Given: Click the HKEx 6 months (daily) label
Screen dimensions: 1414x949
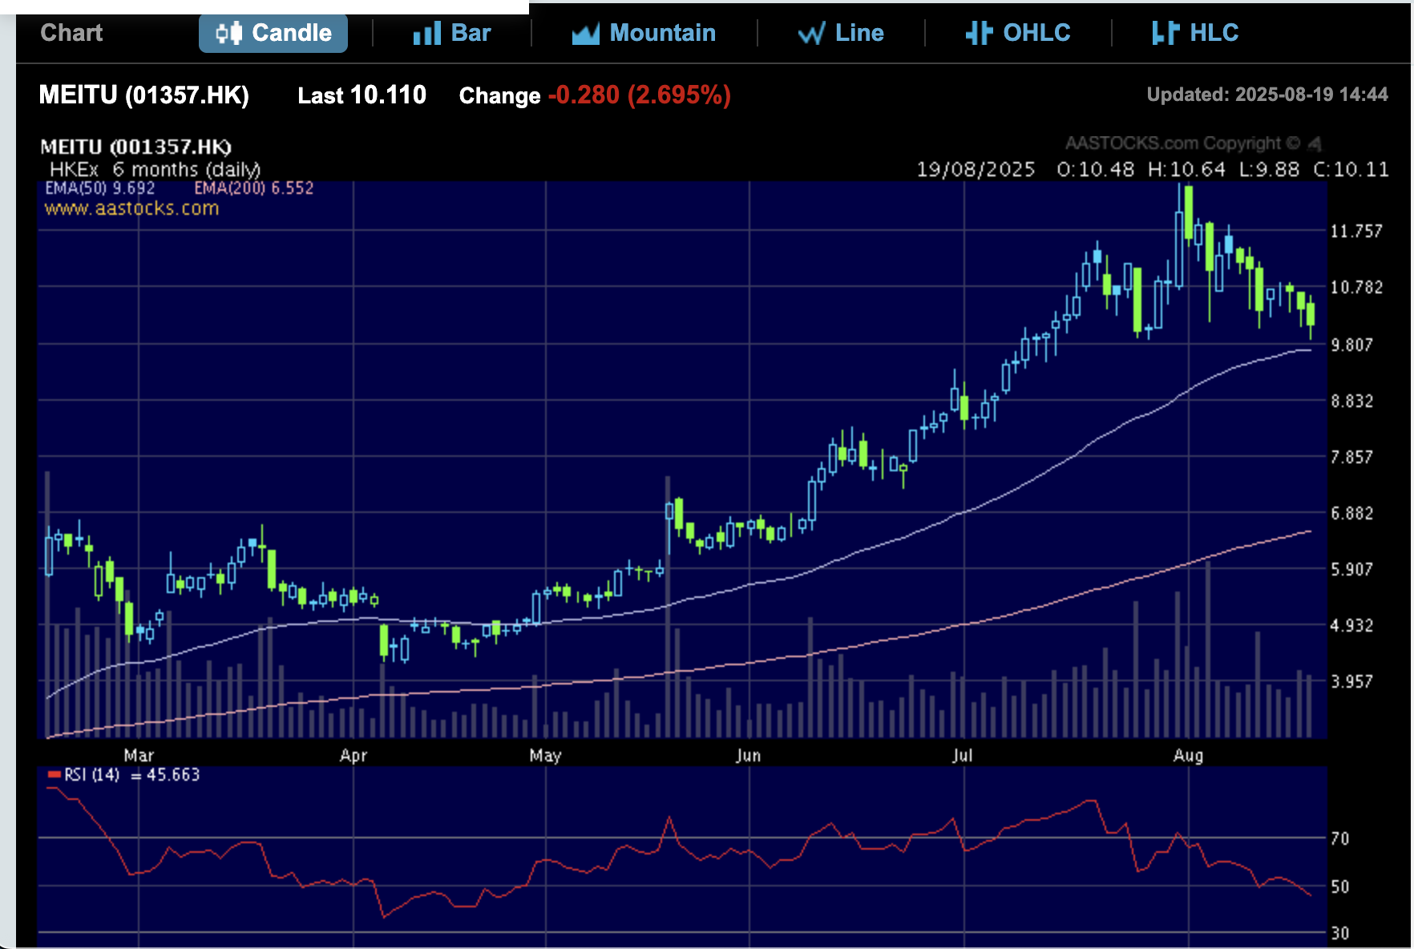Looking at the screenshot, I should coord(155,170).
